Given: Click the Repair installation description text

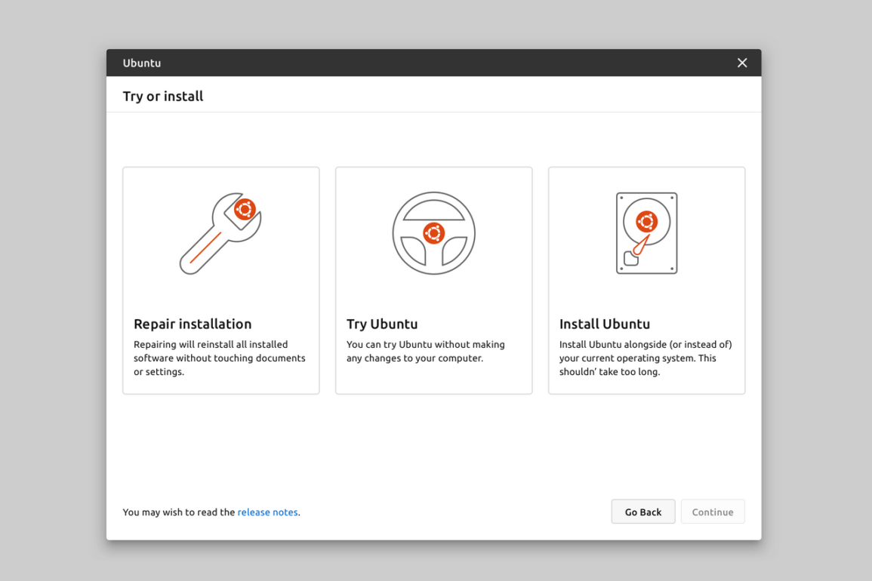Looking at the screenshot, I should point(219,358).
